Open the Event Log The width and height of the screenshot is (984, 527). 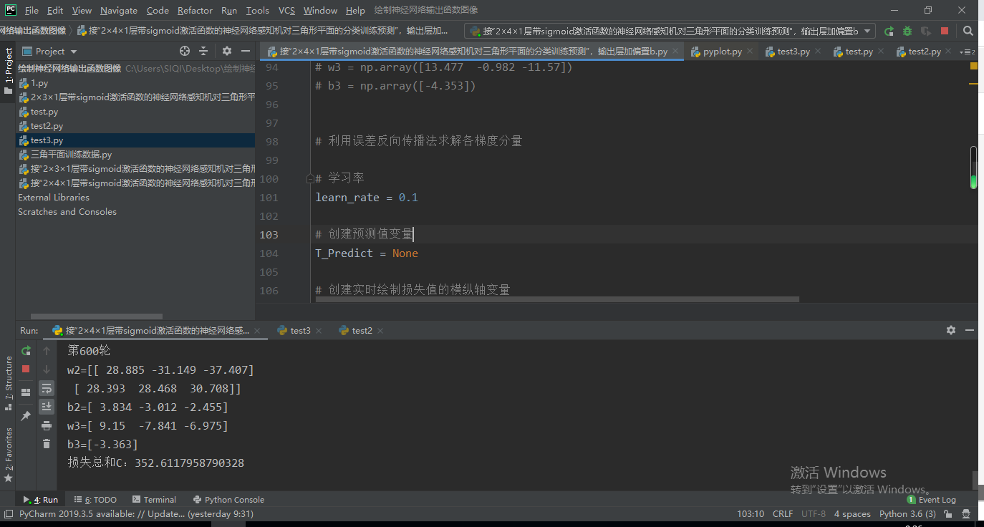point(932,500)
